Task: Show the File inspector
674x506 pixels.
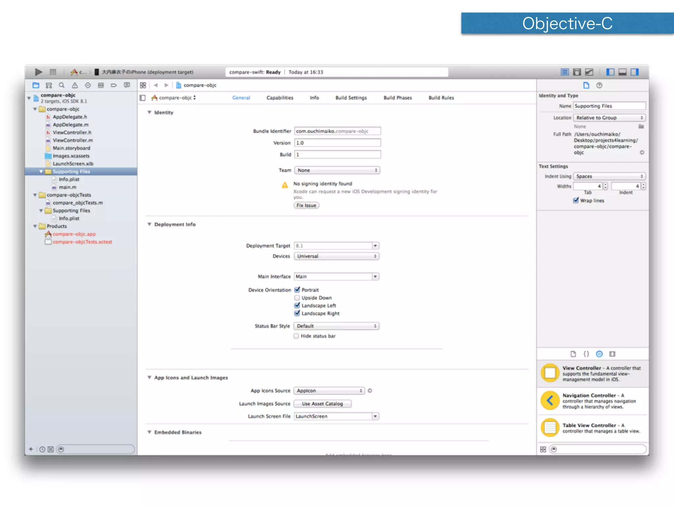Action: point(586,85)
